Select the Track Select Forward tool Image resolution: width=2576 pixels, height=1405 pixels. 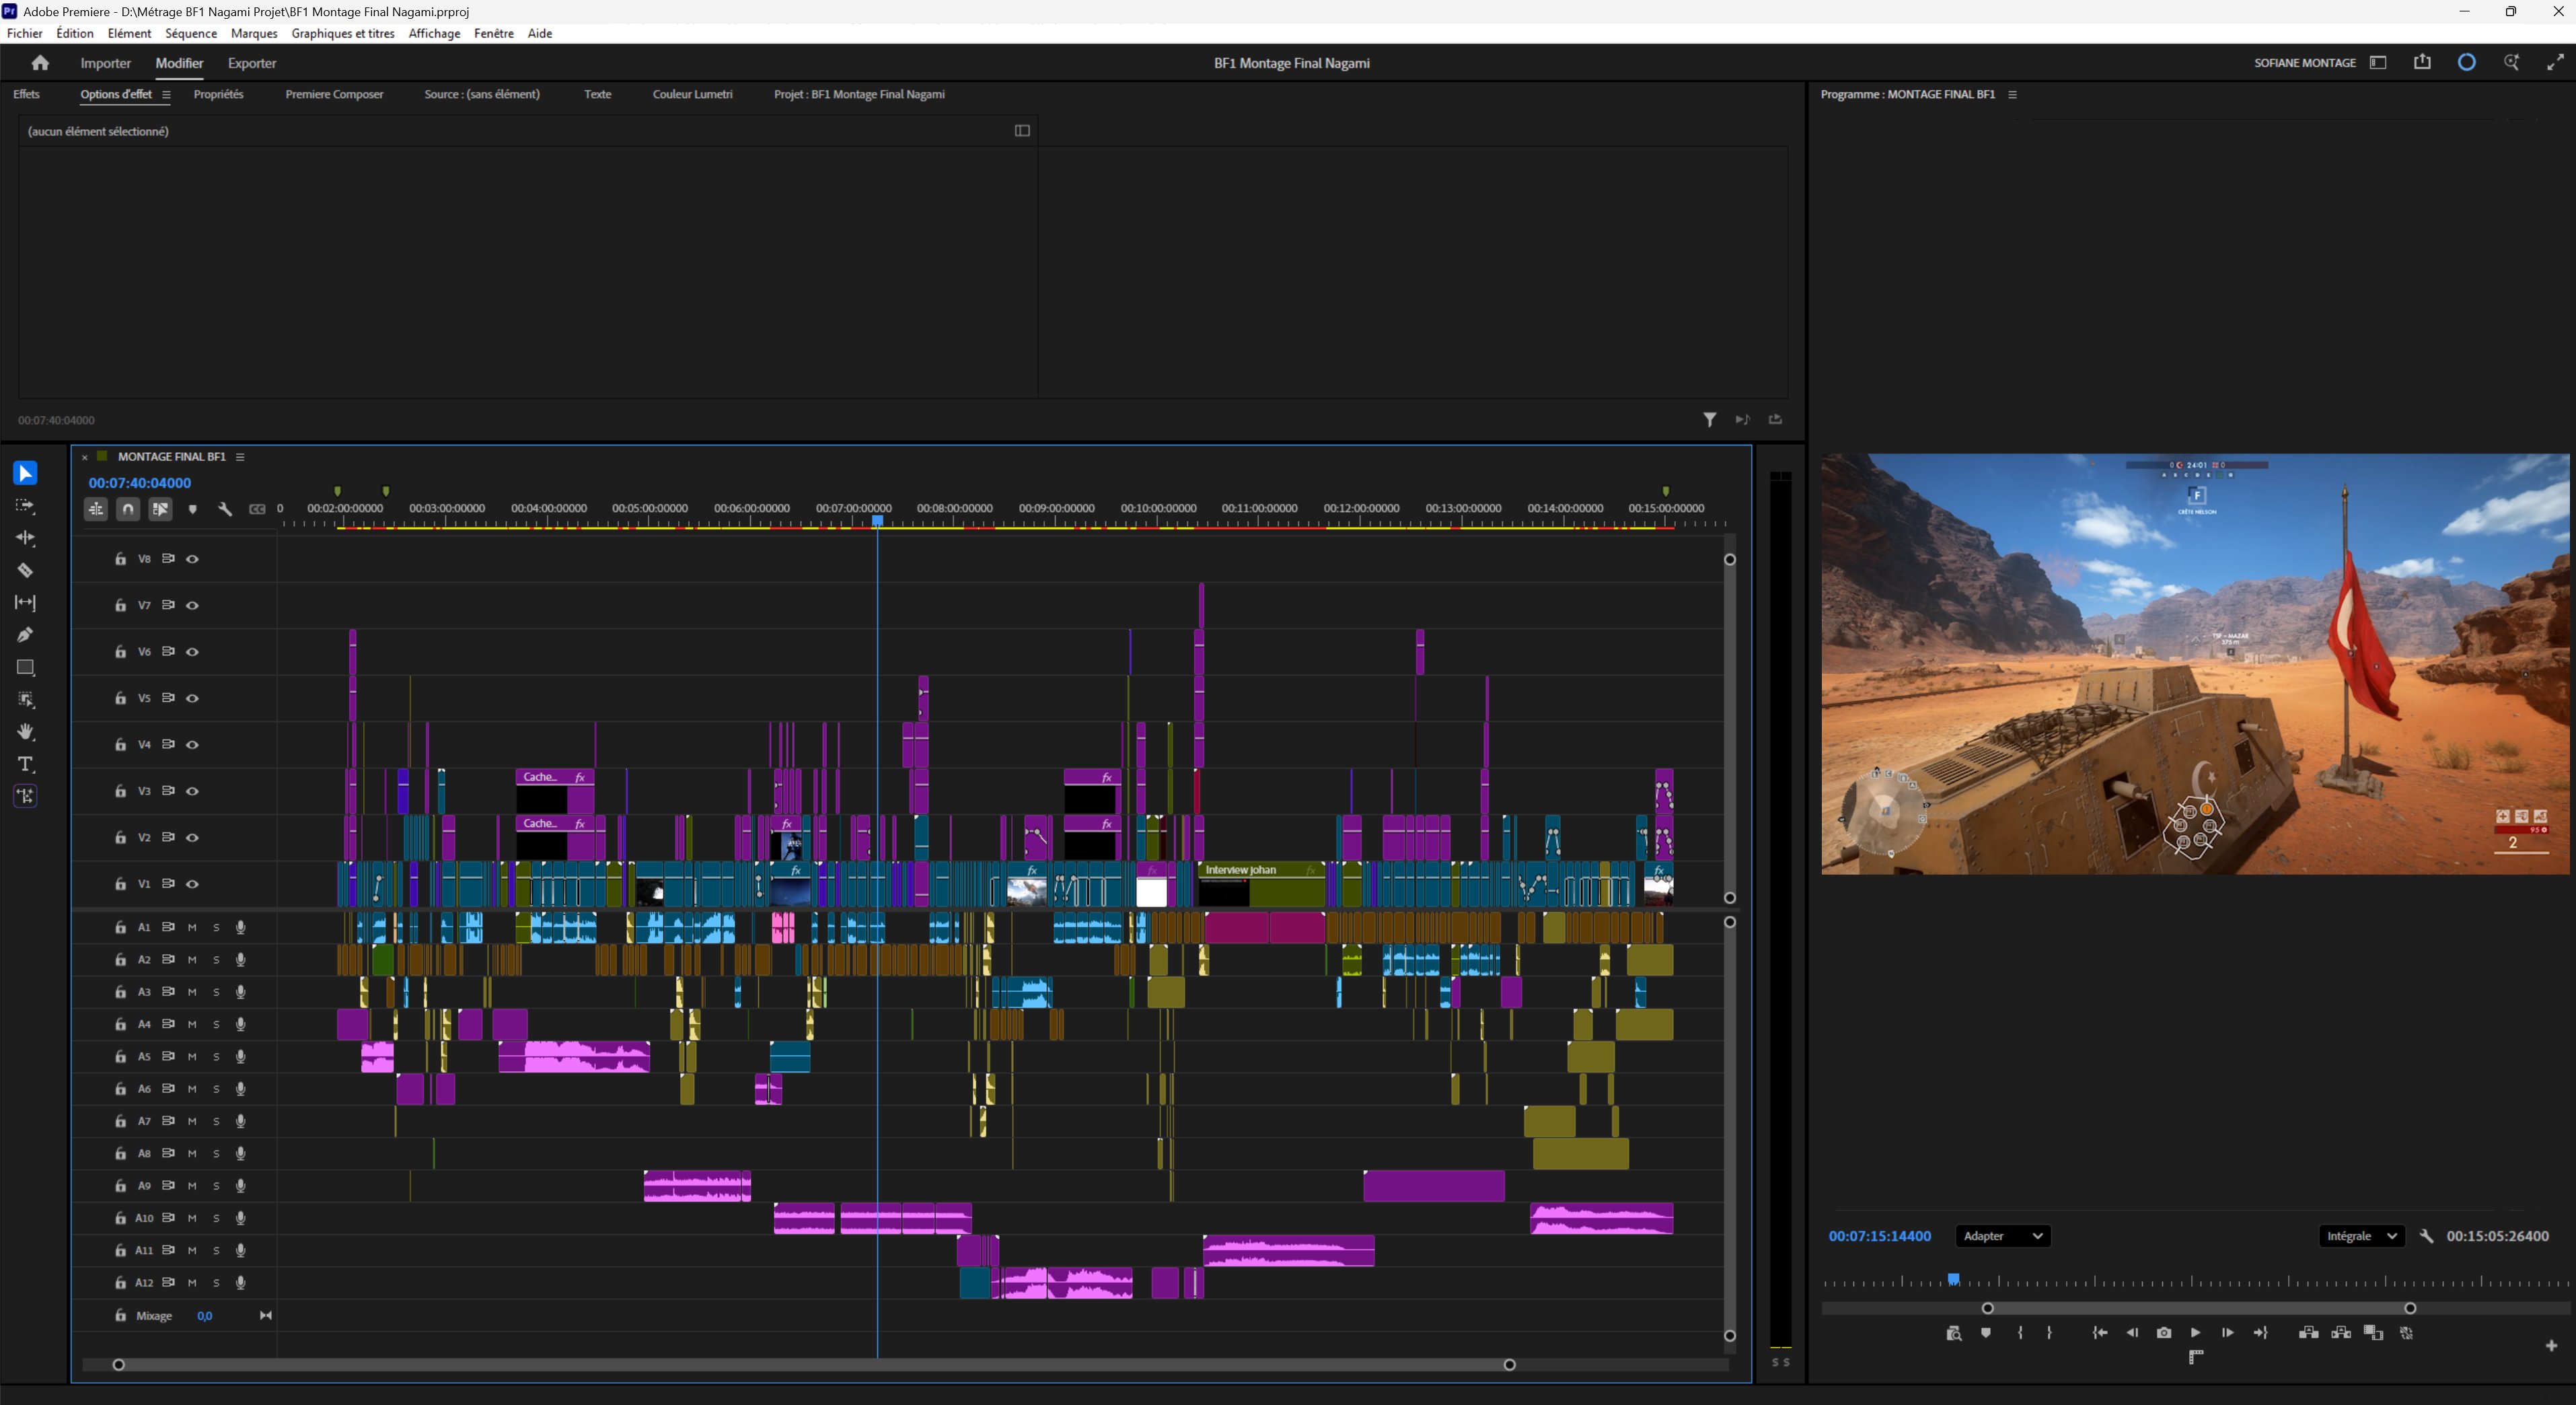pos(25,506)
